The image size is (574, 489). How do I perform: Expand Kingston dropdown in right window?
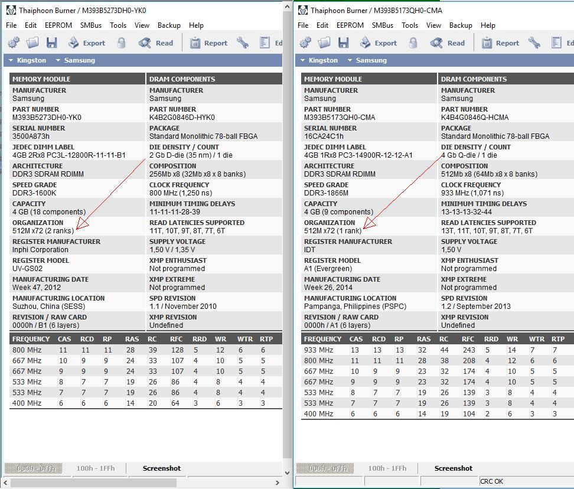coord(319,60)
